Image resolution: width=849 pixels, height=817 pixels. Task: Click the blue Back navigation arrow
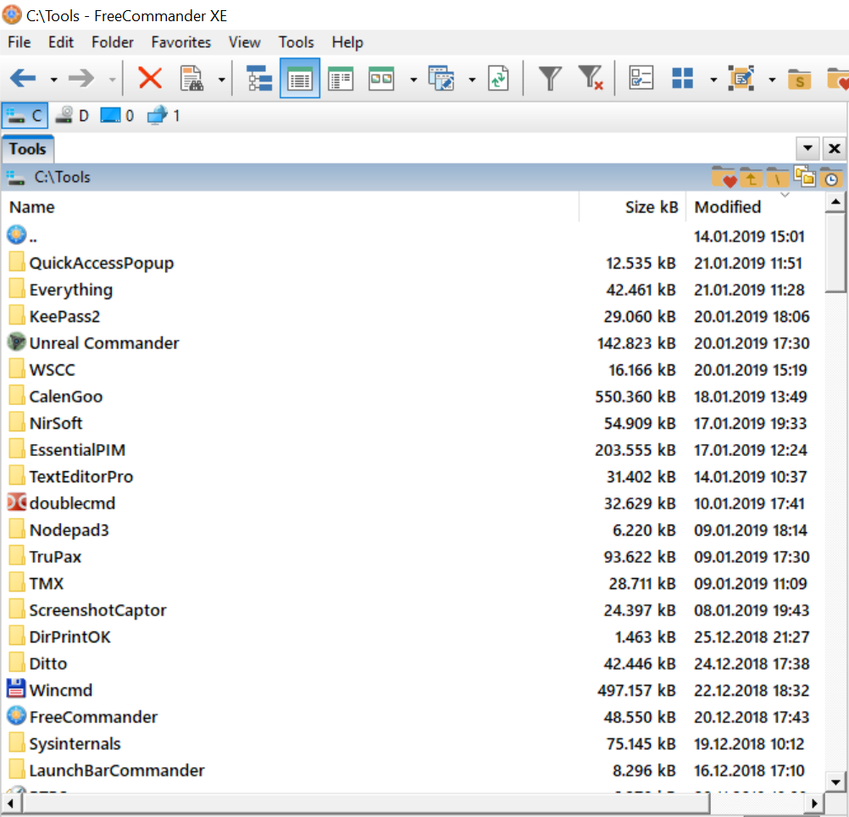[22, 79]
